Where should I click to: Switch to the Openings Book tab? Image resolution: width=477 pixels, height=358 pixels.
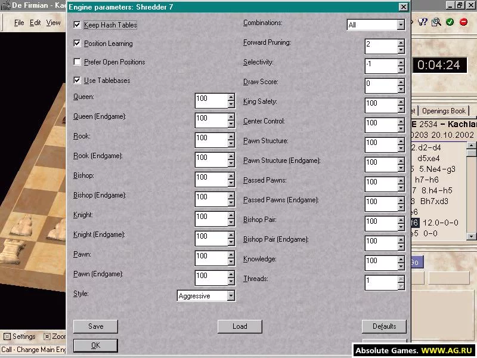coord(444,111)
